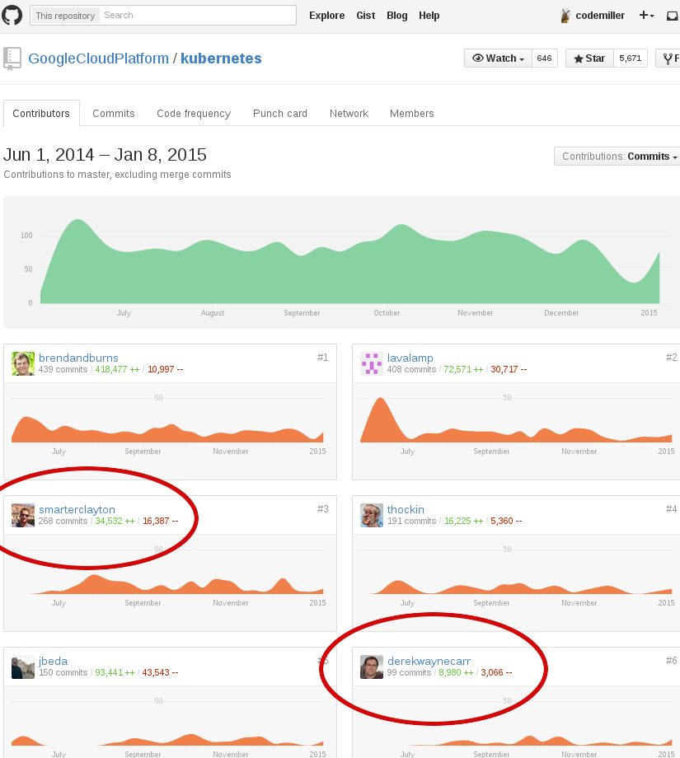
Task: Click '30,717 --' deletions text
Action: coord(509,369)
